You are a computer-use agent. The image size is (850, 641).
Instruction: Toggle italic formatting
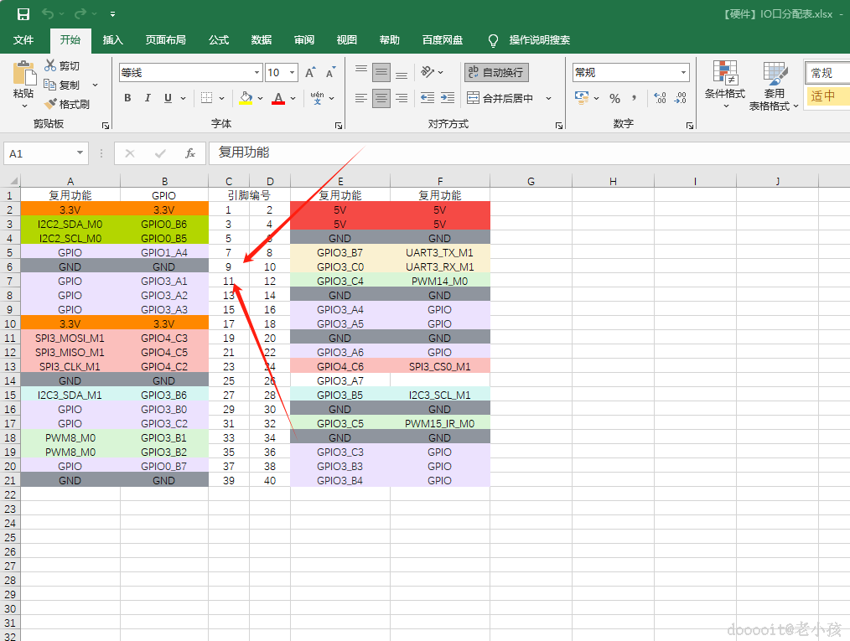[148, 98]
